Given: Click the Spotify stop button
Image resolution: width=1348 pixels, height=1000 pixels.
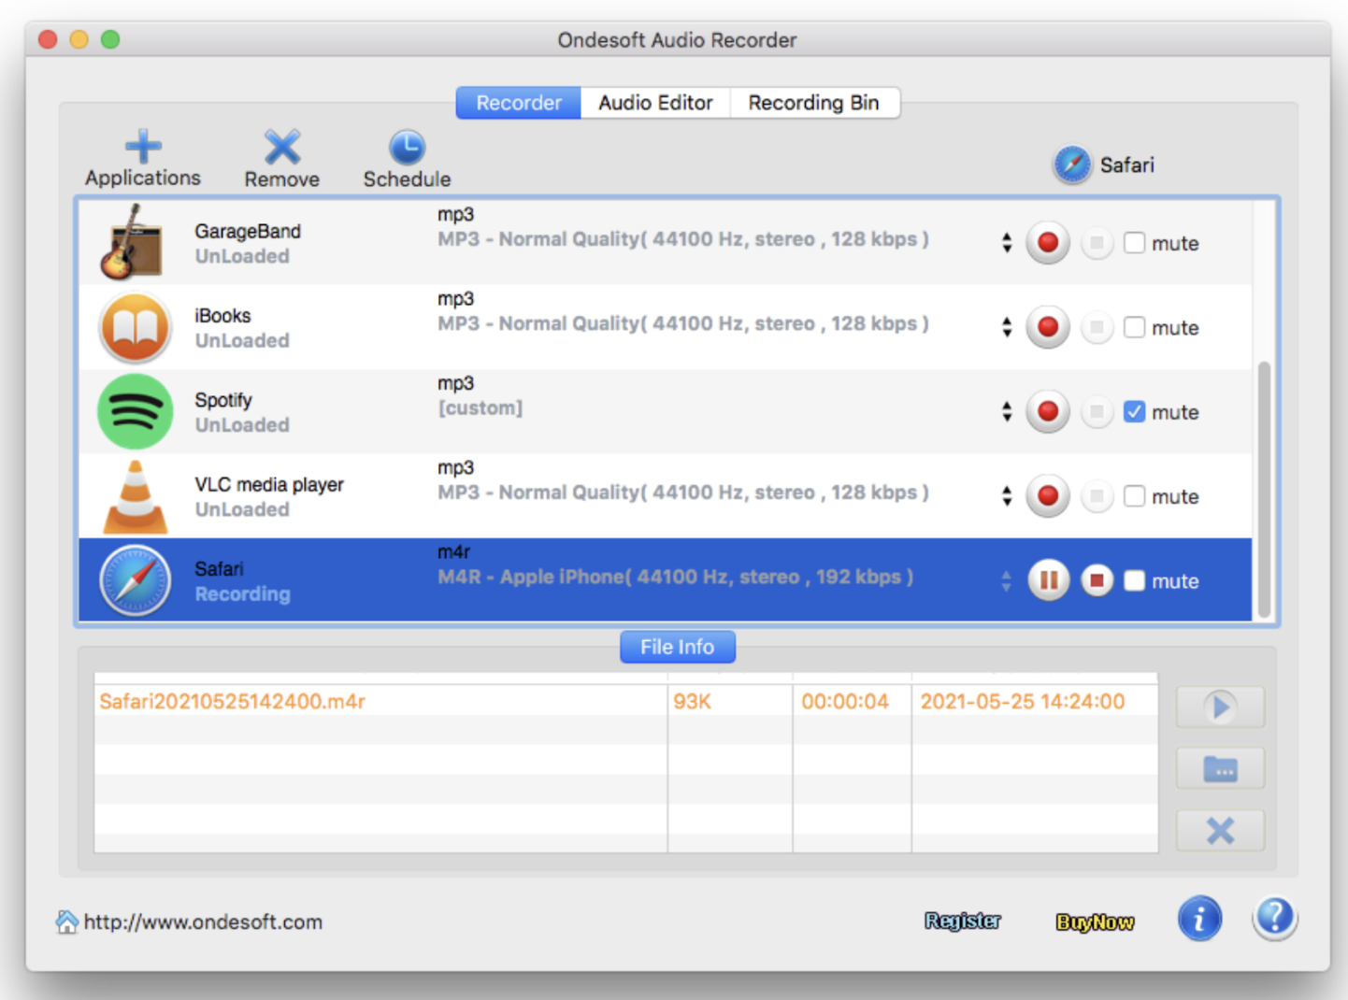Looking at the screenshot, I should tap(1097, 411).
